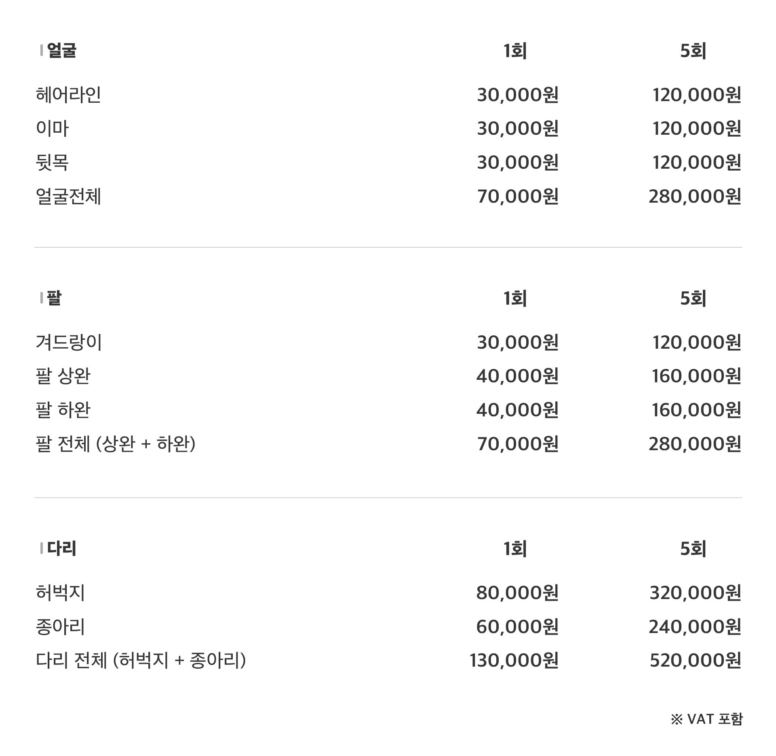Select the 얼굴 section heading
776x756 pixels.
pos(61,51)
